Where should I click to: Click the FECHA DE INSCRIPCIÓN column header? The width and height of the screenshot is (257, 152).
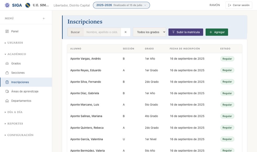pos(185,49)
